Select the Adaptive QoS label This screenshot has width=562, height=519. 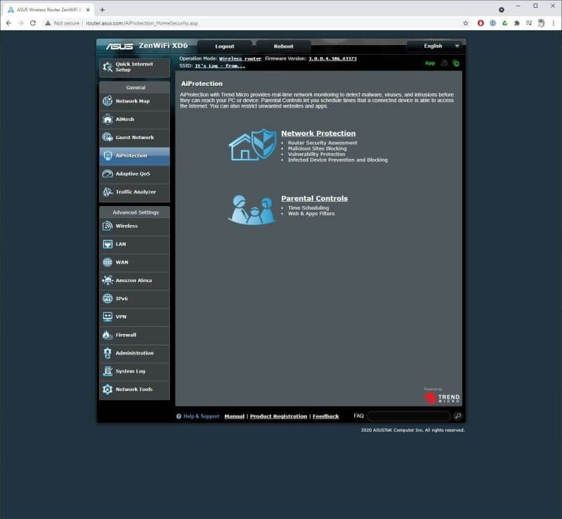point(133,174)
